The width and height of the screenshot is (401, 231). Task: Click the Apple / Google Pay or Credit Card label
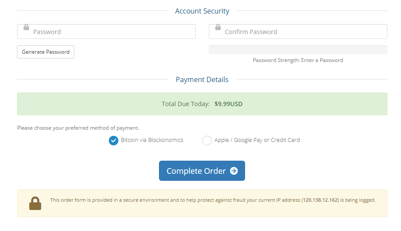tap(257, 140)
